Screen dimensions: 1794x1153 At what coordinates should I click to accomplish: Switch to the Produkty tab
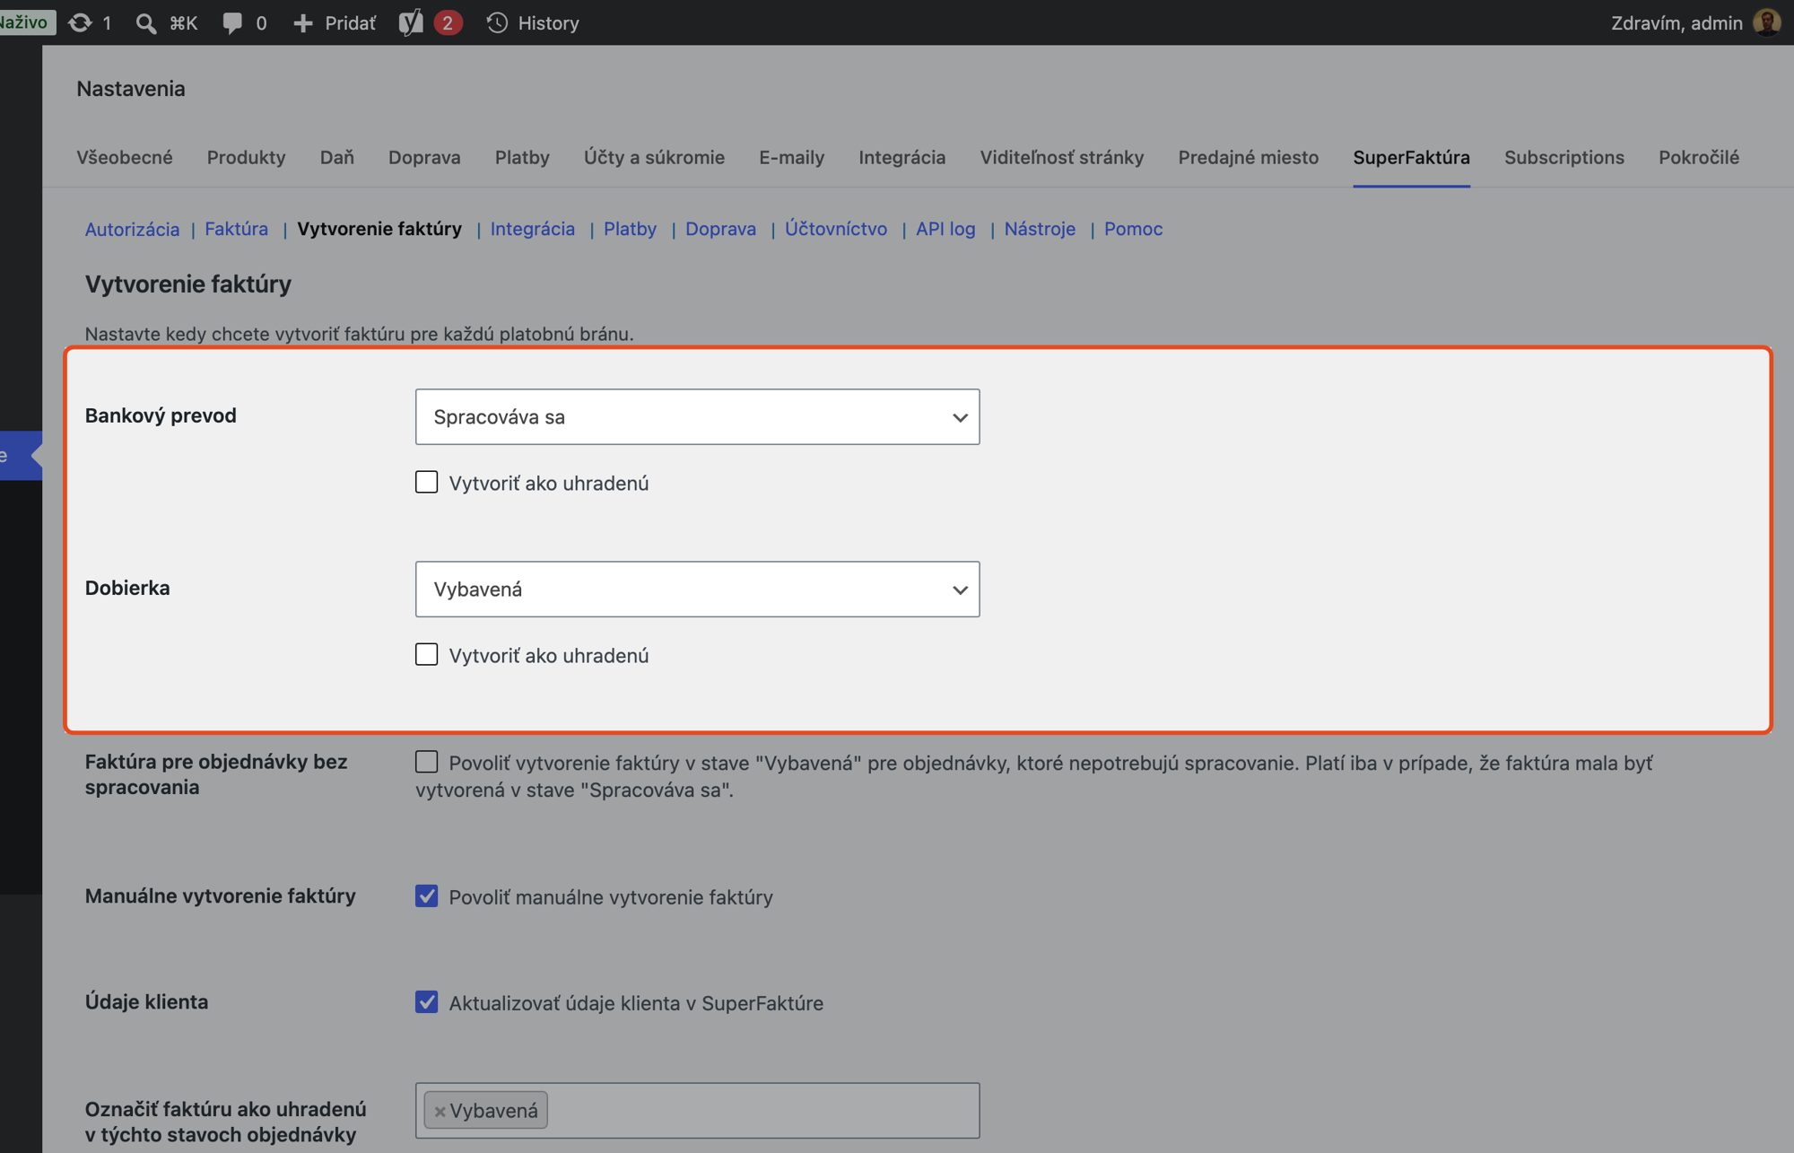pos(246,157)
